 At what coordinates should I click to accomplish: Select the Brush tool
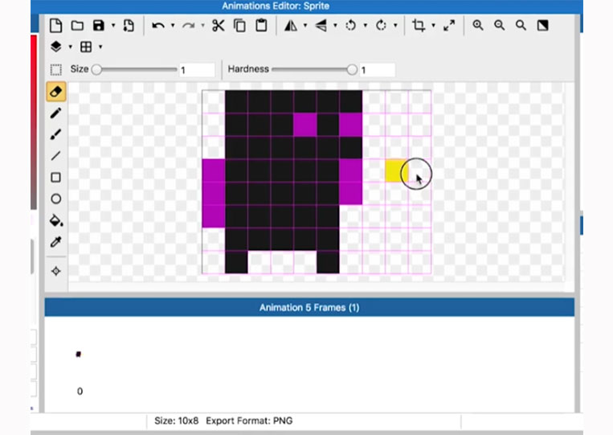[x=56, y=134]
